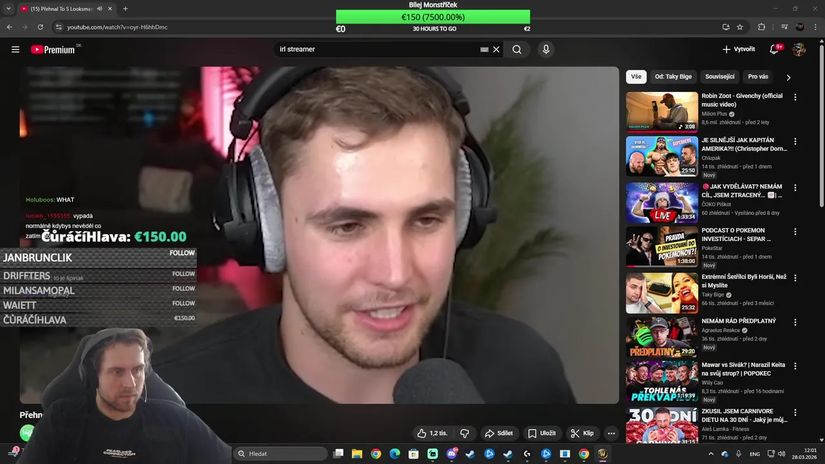
Task: Reload the YouTube page
Action: click(40, 27)
